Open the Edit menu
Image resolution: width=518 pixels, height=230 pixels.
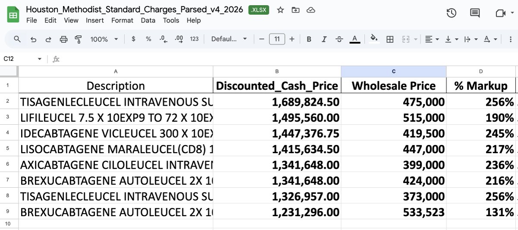click(51, 20)
